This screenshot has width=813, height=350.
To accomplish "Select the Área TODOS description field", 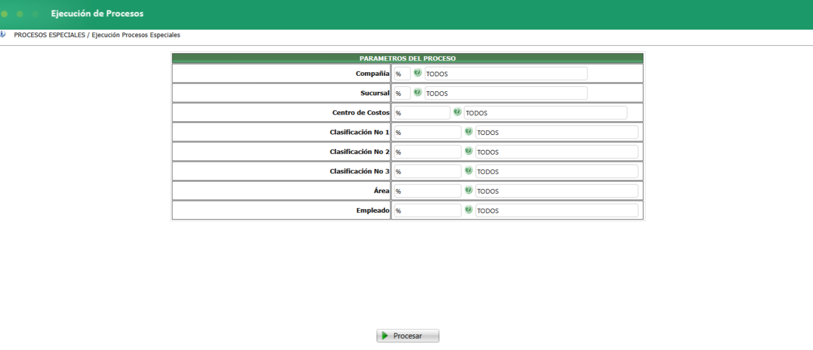I will click(x=557, y=191).
